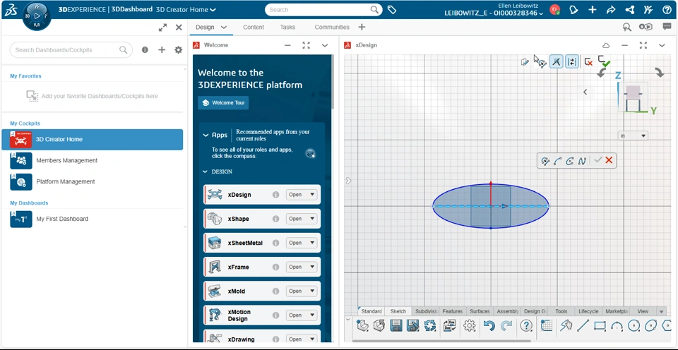Select the Rectangle sketch tool
This screenshot has height=350, width=678.
600,325
